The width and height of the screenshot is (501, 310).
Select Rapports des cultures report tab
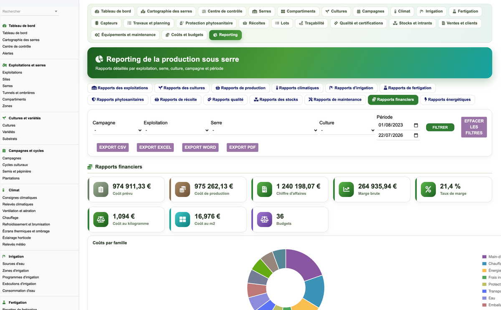pos(182,88)
